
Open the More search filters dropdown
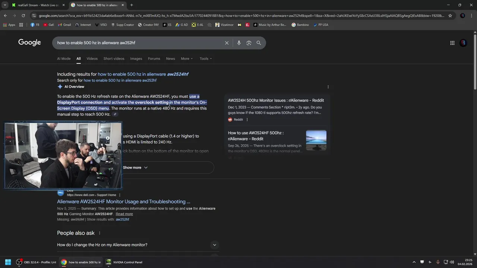click(187, 58)
